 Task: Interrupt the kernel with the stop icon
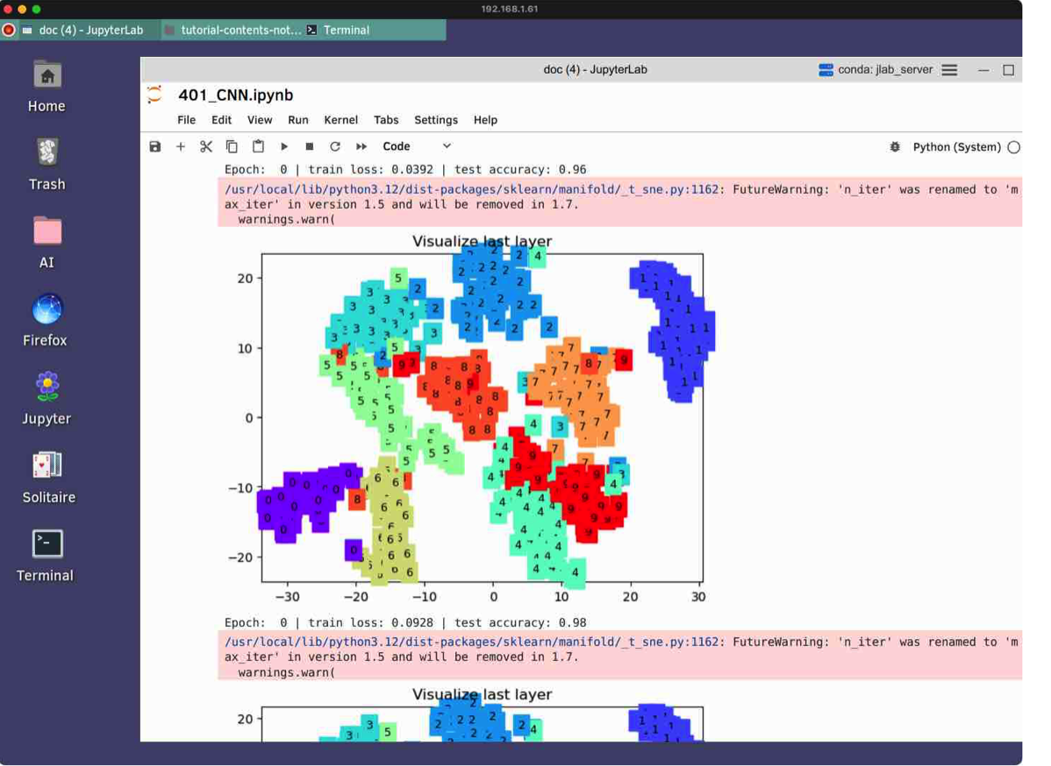click(x=310, y=146)
